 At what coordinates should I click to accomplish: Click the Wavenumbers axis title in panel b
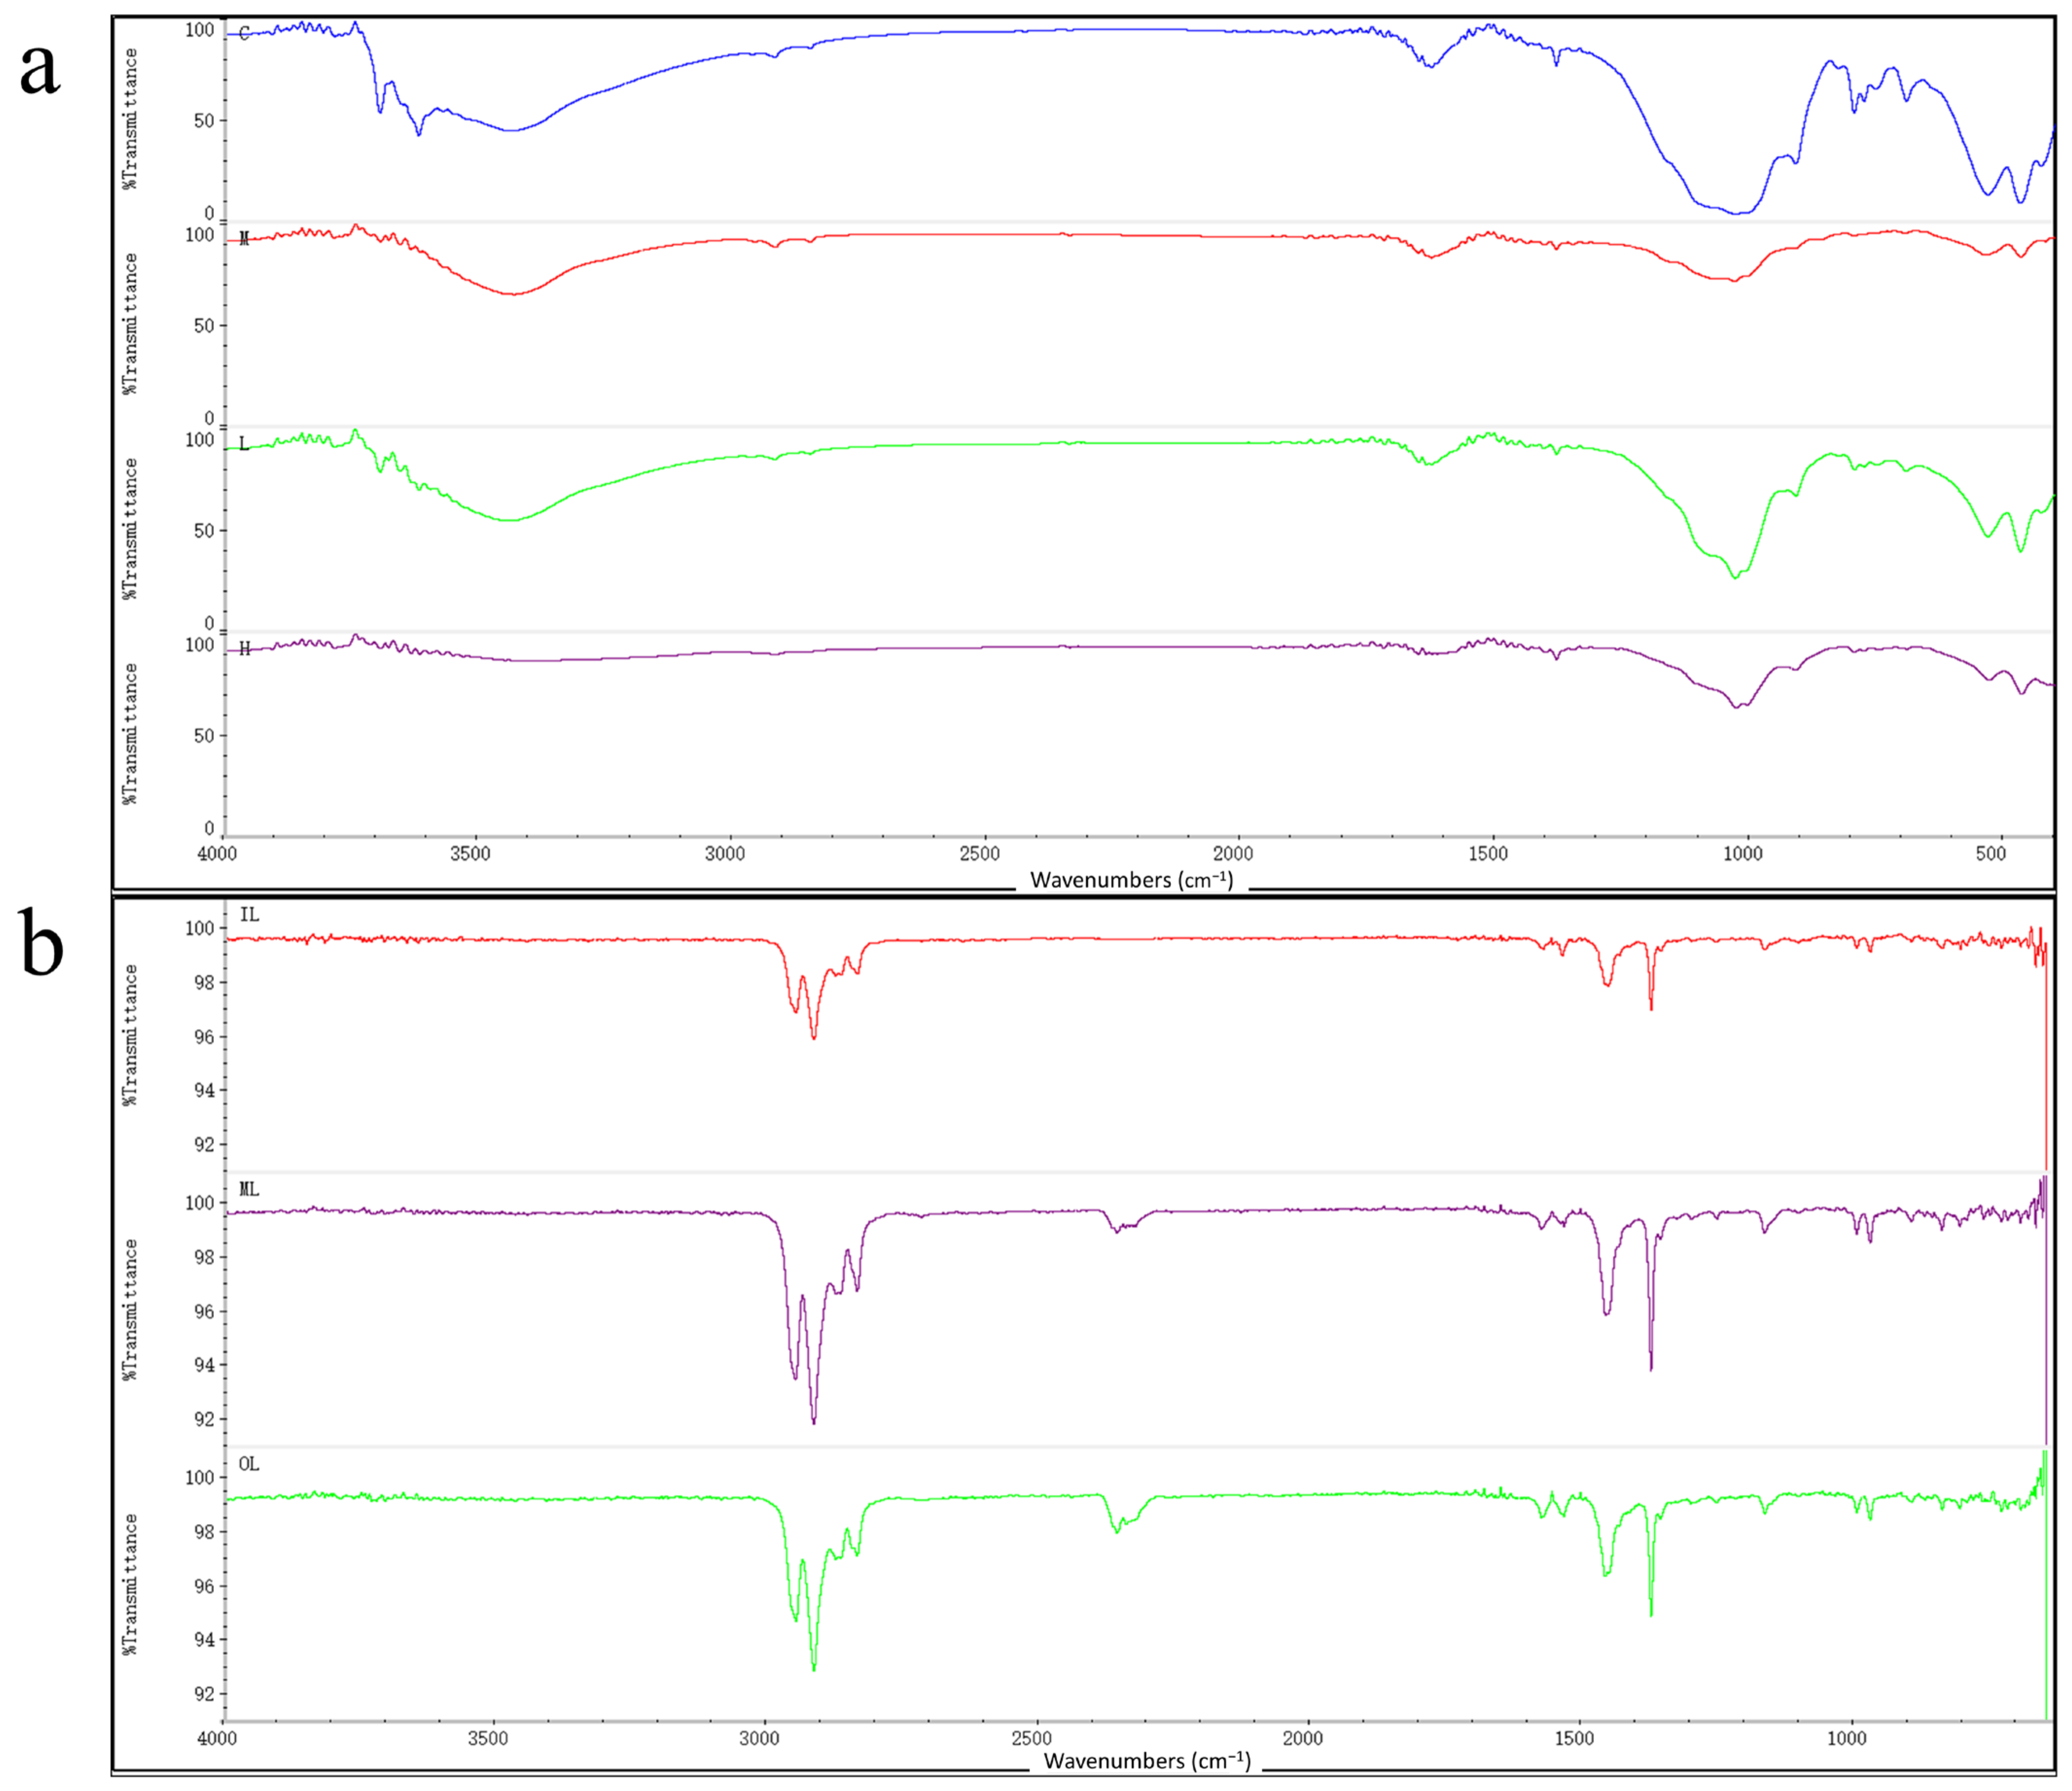click(1146, 1761)
